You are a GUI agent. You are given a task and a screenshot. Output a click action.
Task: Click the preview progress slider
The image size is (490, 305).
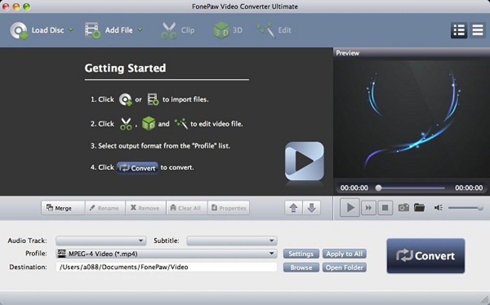411,188
